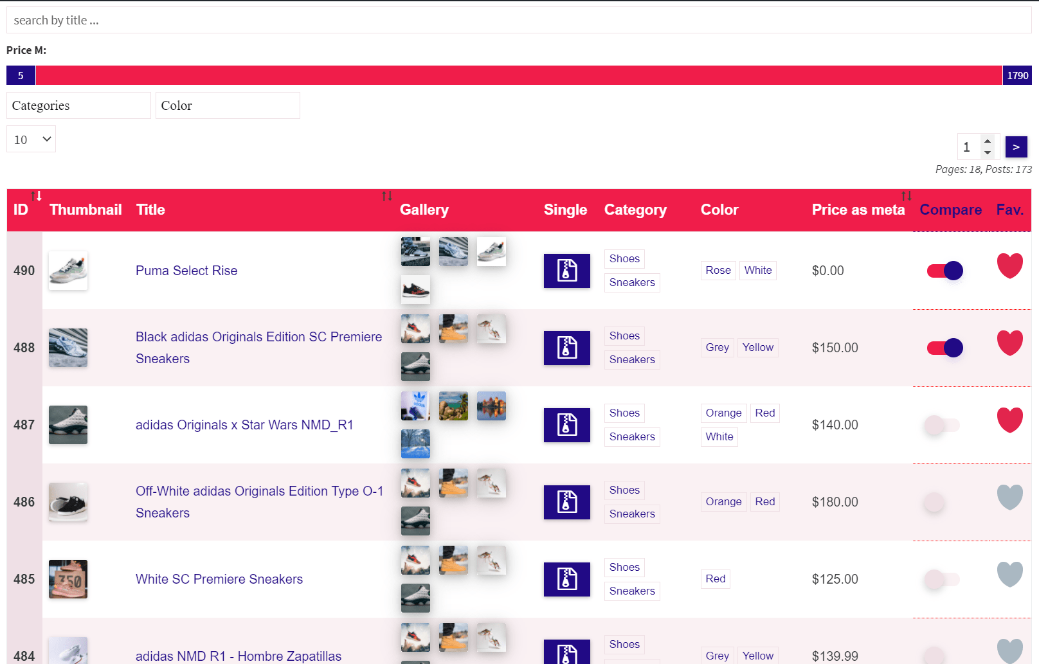Unfavorite Puma Select Rise heart icon
Viewport: 1039px width, 664px height.
(x=1009, y=265)
